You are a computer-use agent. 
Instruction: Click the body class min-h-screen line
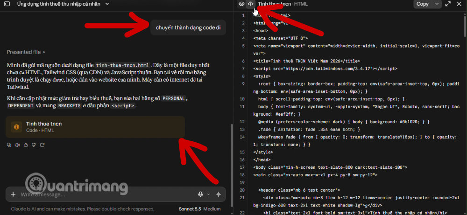tap(330, 167)
